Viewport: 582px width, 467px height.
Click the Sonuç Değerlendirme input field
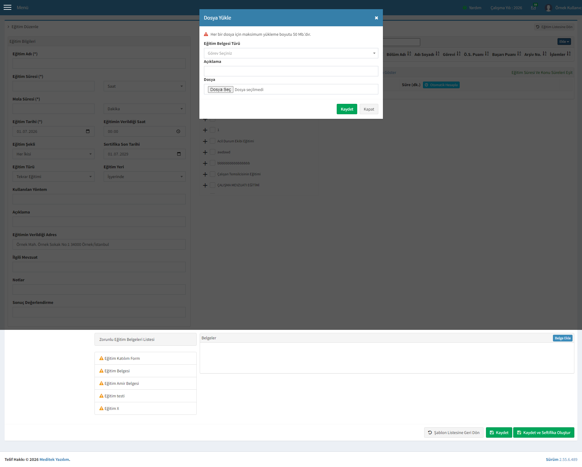[99, 312]
